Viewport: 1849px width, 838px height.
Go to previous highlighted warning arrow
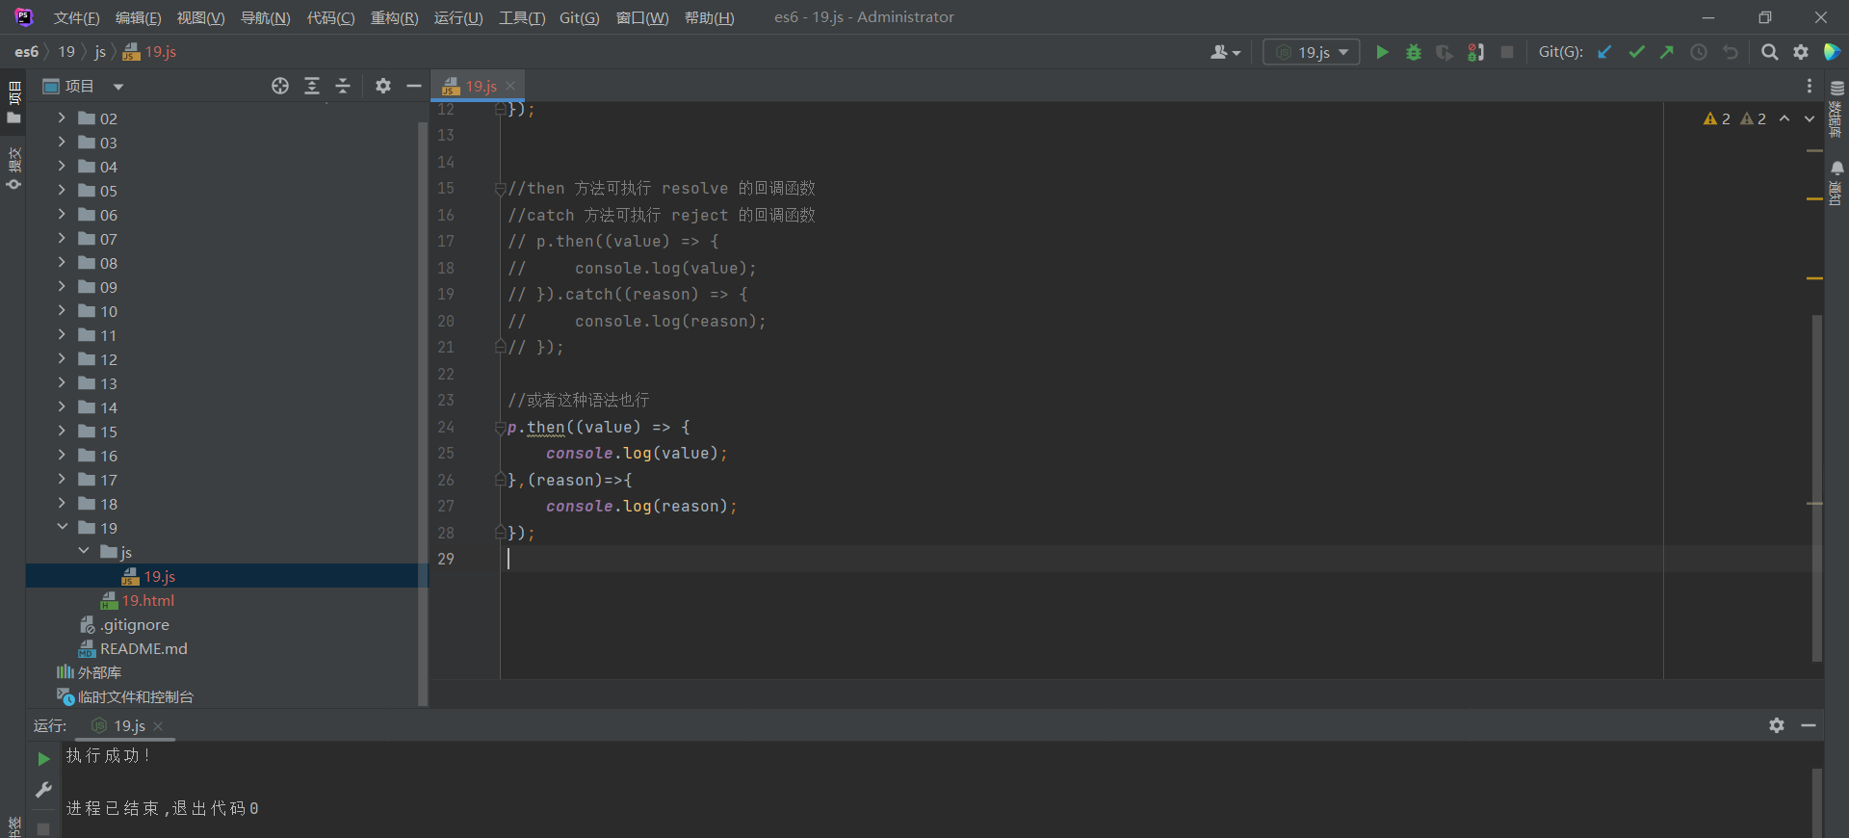[1784, 118]
